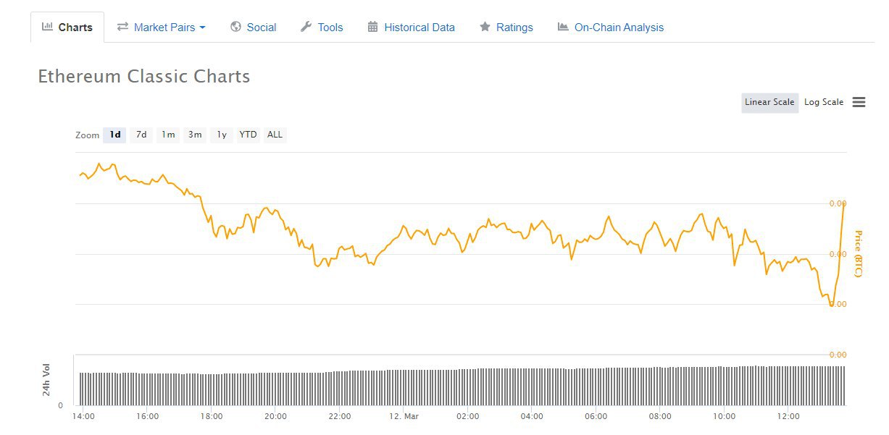
Task: Click the globe icon beside Social
Action: (x=235, y=27)
